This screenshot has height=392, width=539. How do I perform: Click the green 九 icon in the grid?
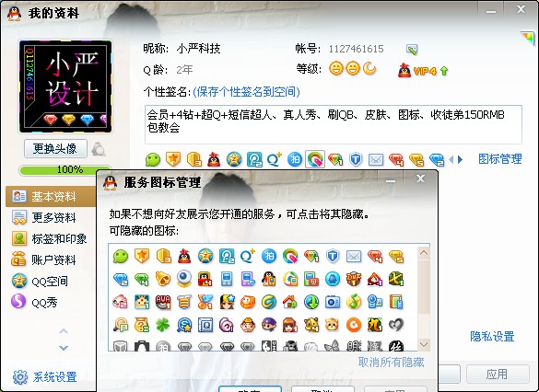point(375,325)
